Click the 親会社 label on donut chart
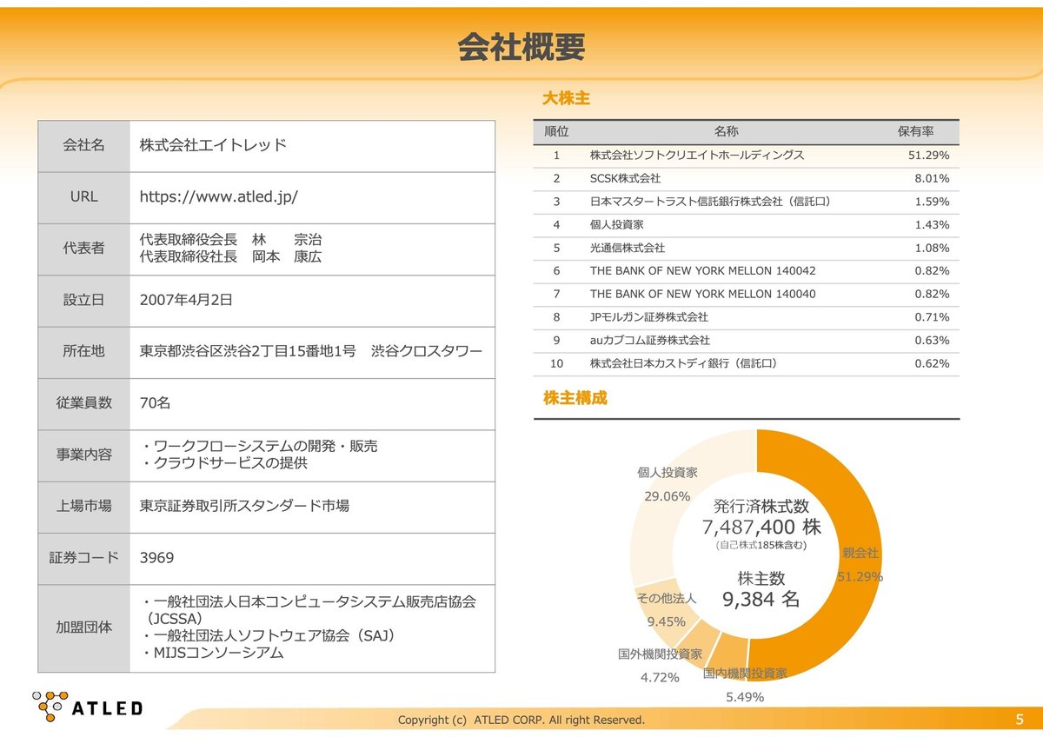1043x737 pixels. [860, 553]
